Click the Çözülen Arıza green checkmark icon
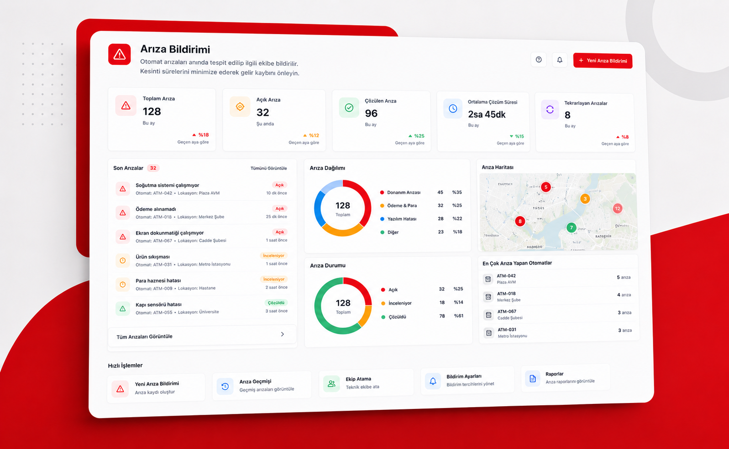Screen dimensions: 729x449 (349, 108)
